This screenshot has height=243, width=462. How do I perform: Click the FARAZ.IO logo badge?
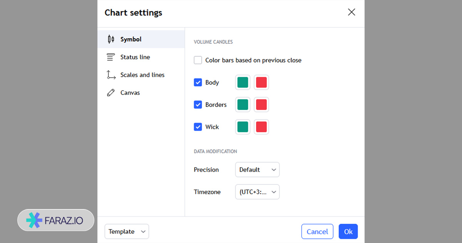[x=56, y=220]
